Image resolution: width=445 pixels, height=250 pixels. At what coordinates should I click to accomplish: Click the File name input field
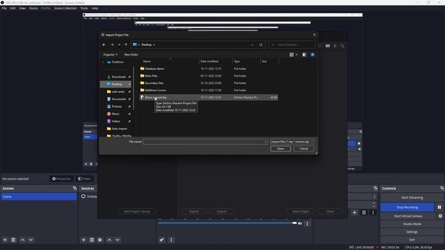click(205, 142)
